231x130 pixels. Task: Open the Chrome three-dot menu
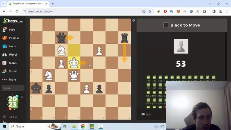(227, 11)
